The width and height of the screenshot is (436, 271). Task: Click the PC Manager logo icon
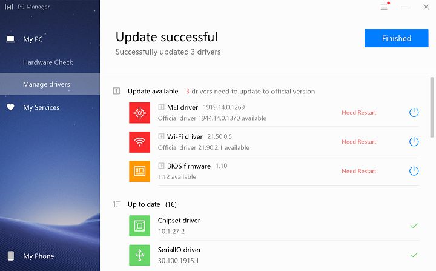point(9,7)
